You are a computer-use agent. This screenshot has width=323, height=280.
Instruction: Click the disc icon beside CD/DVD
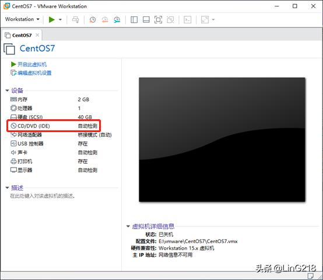pos(13,126)
